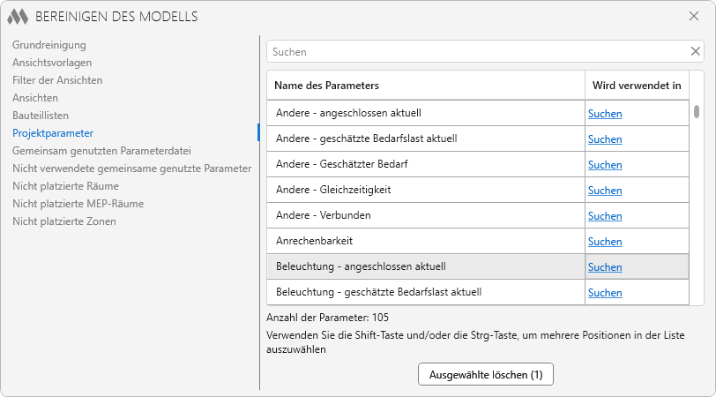Click the parameter list vertical scrollbar thumb
Screen dimensions: 716x397
click(696, 111)
